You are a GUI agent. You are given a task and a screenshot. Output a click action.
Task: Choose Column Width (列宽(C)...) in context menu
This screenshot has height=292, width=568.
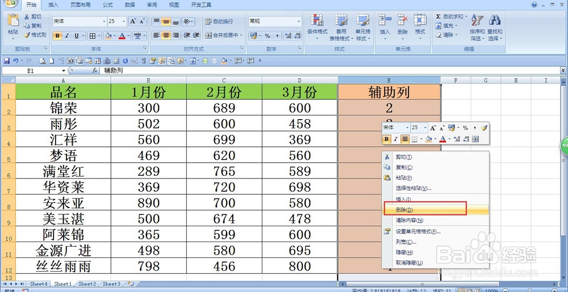tap(436, 242)
